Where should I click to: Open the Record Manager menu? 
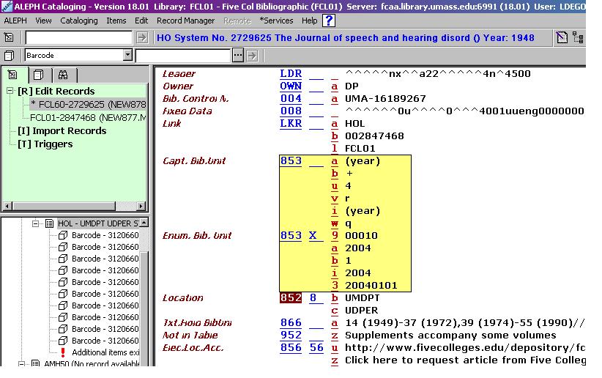(185, 21)
